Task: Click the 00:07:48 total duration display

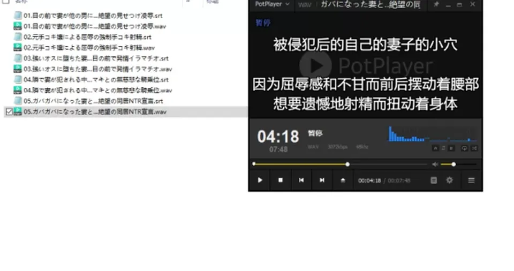Action: click(399, 180)
